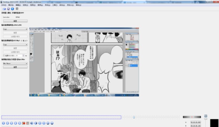Click the gray calculator-like toolbar icon
219x127 pixels.
pos(17,9)
